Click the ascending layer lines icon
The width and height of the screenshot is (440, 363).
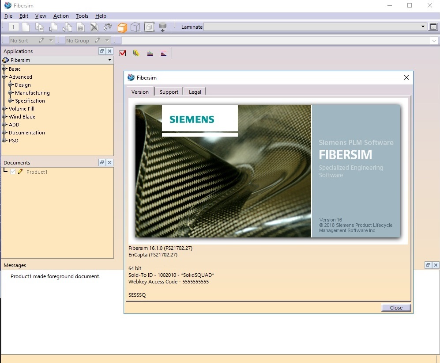pos(150,53)
